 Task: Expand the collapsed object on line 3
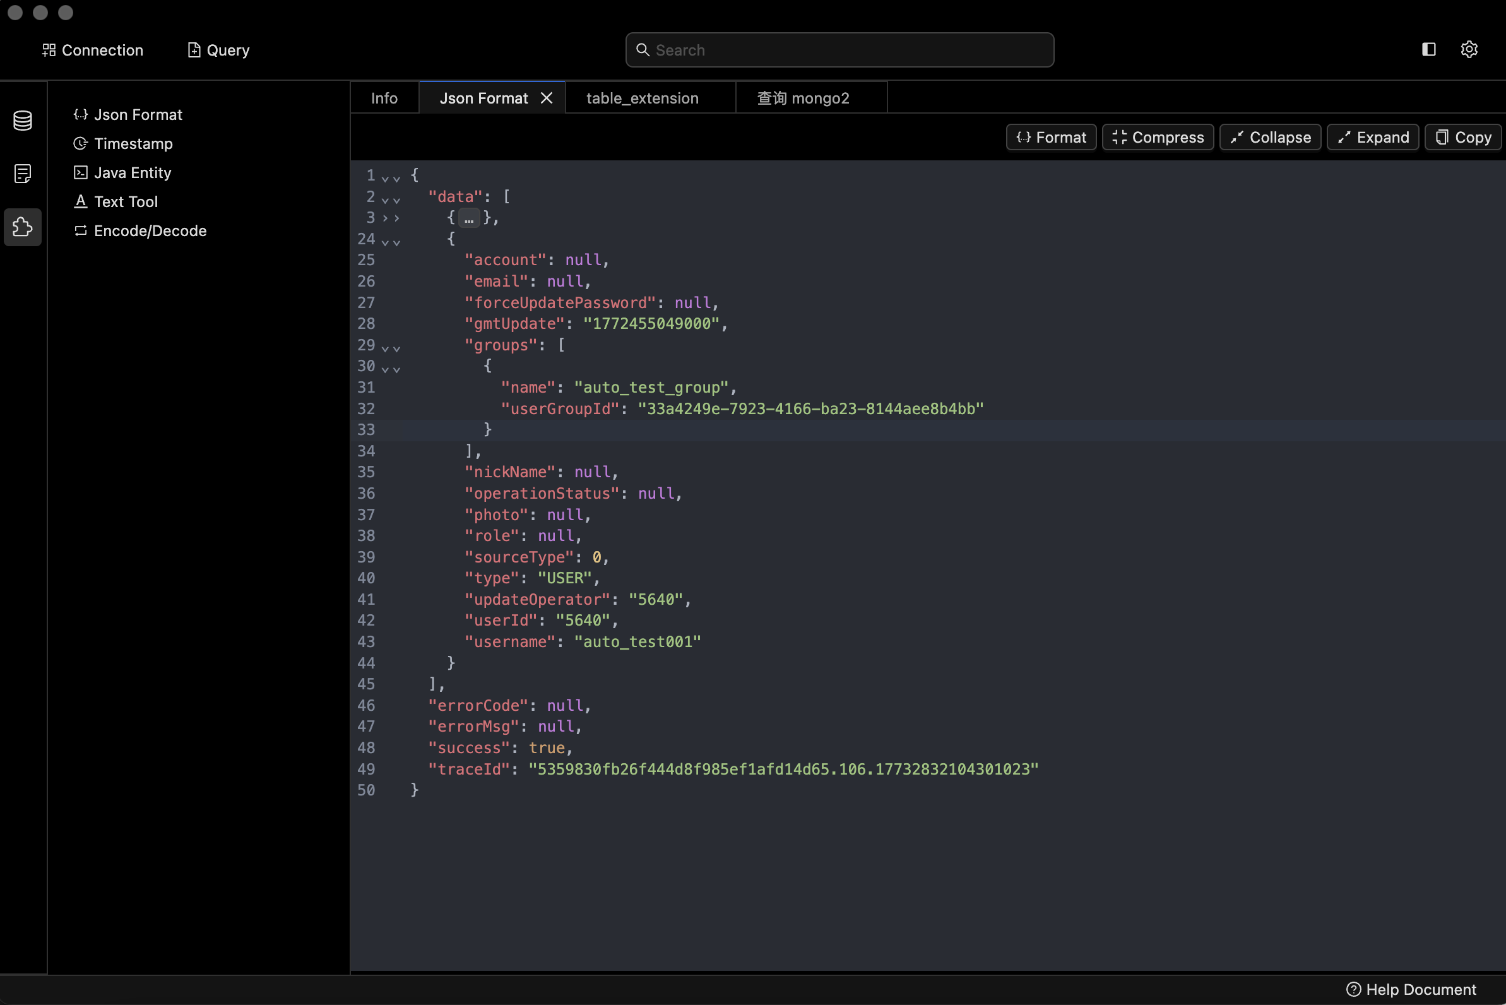(x=469, y=218)
